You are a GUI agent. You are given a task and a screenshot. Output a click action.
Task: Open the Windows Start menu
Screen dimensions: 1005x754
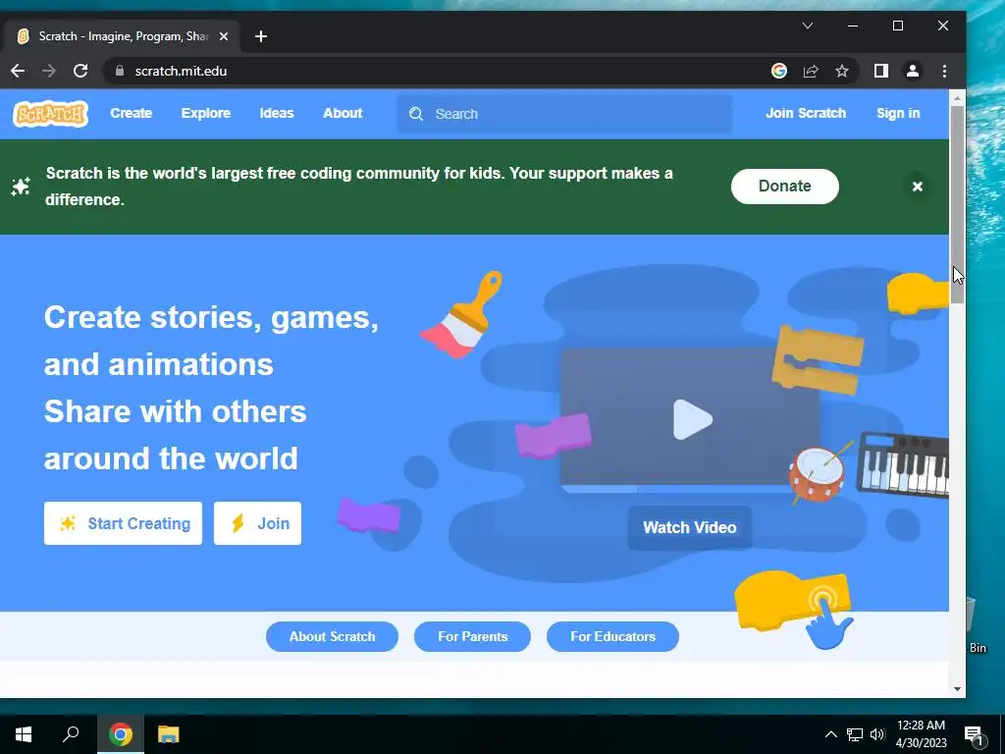coord(24,734)
